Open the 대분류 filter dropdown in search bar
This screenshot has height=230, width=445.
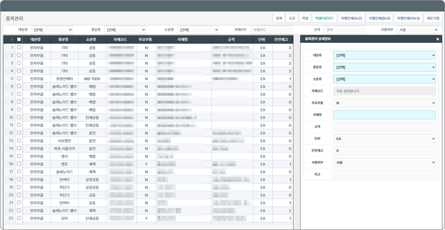pyautogui.click(x=52, y=30)
